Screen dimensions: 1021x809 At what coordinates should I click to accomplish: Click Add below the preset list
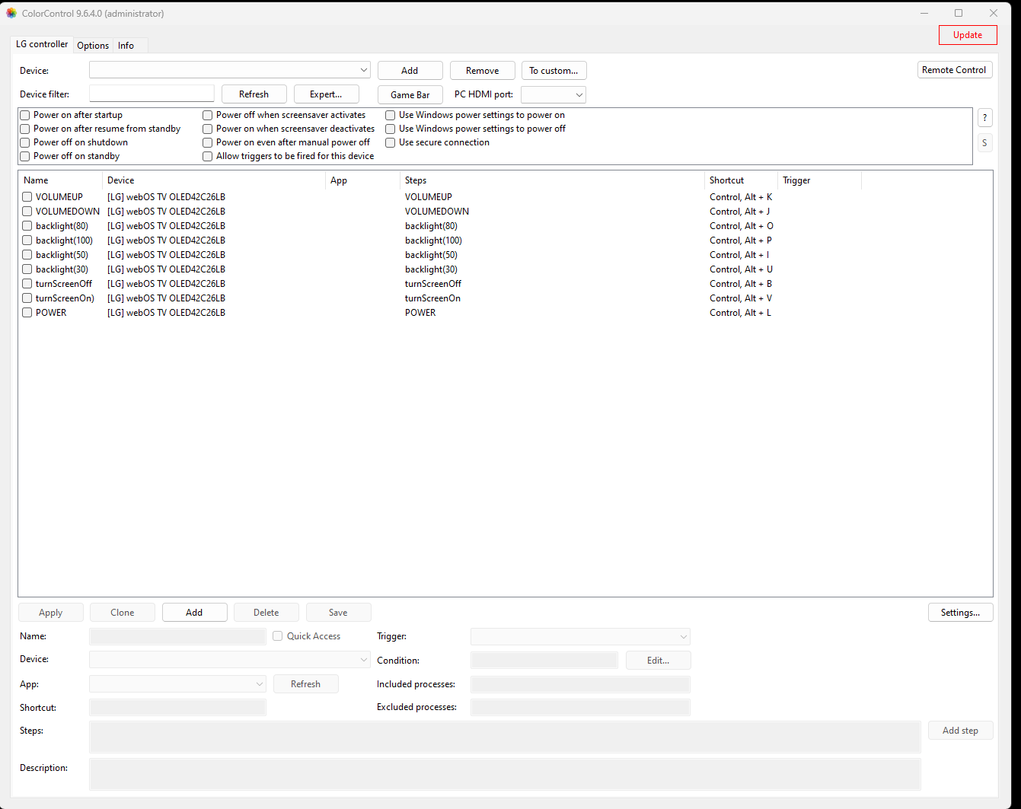coord(195,613)
